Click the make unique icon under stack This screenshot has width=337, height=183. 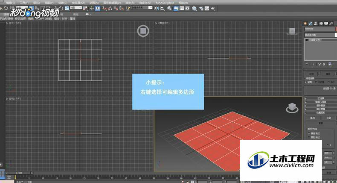click(319, 64)
